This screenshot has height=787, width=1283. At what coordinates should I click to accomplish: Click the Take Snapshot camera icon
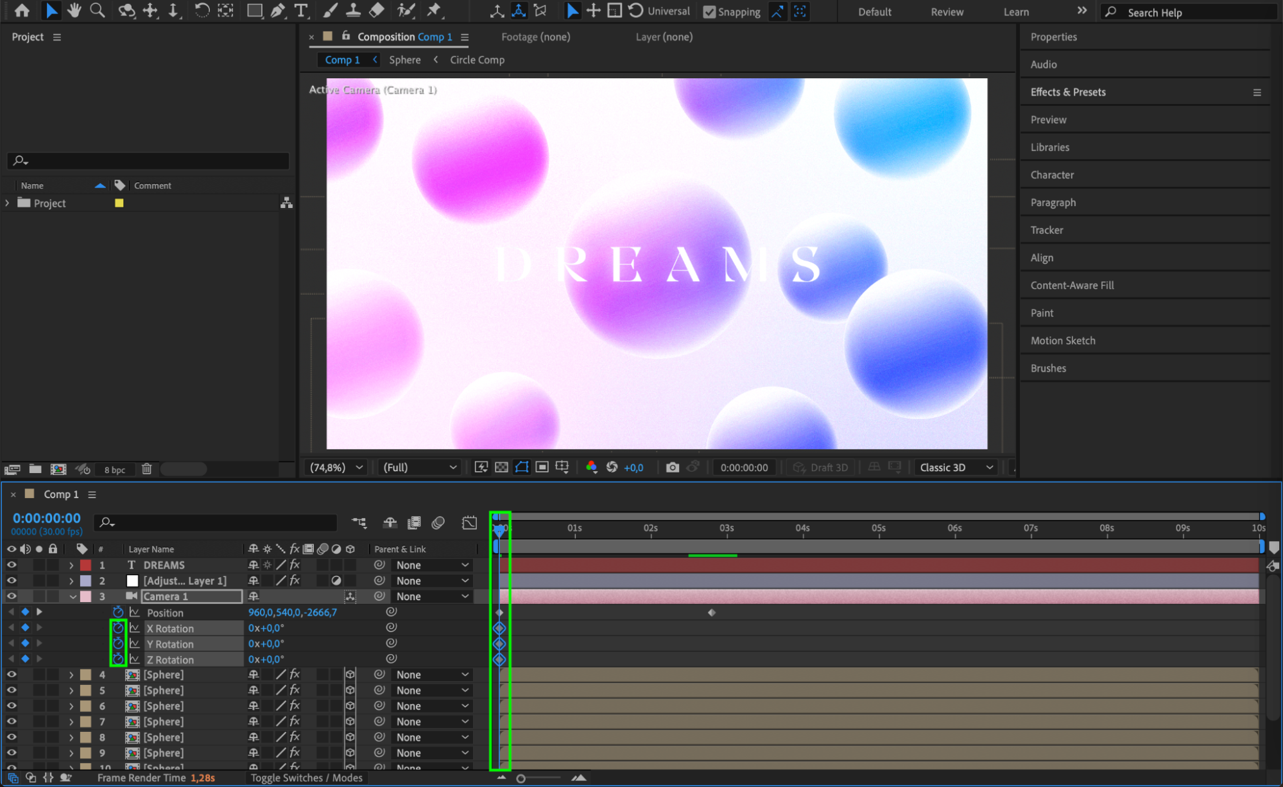pyautogui.click(x=672, y=467)
